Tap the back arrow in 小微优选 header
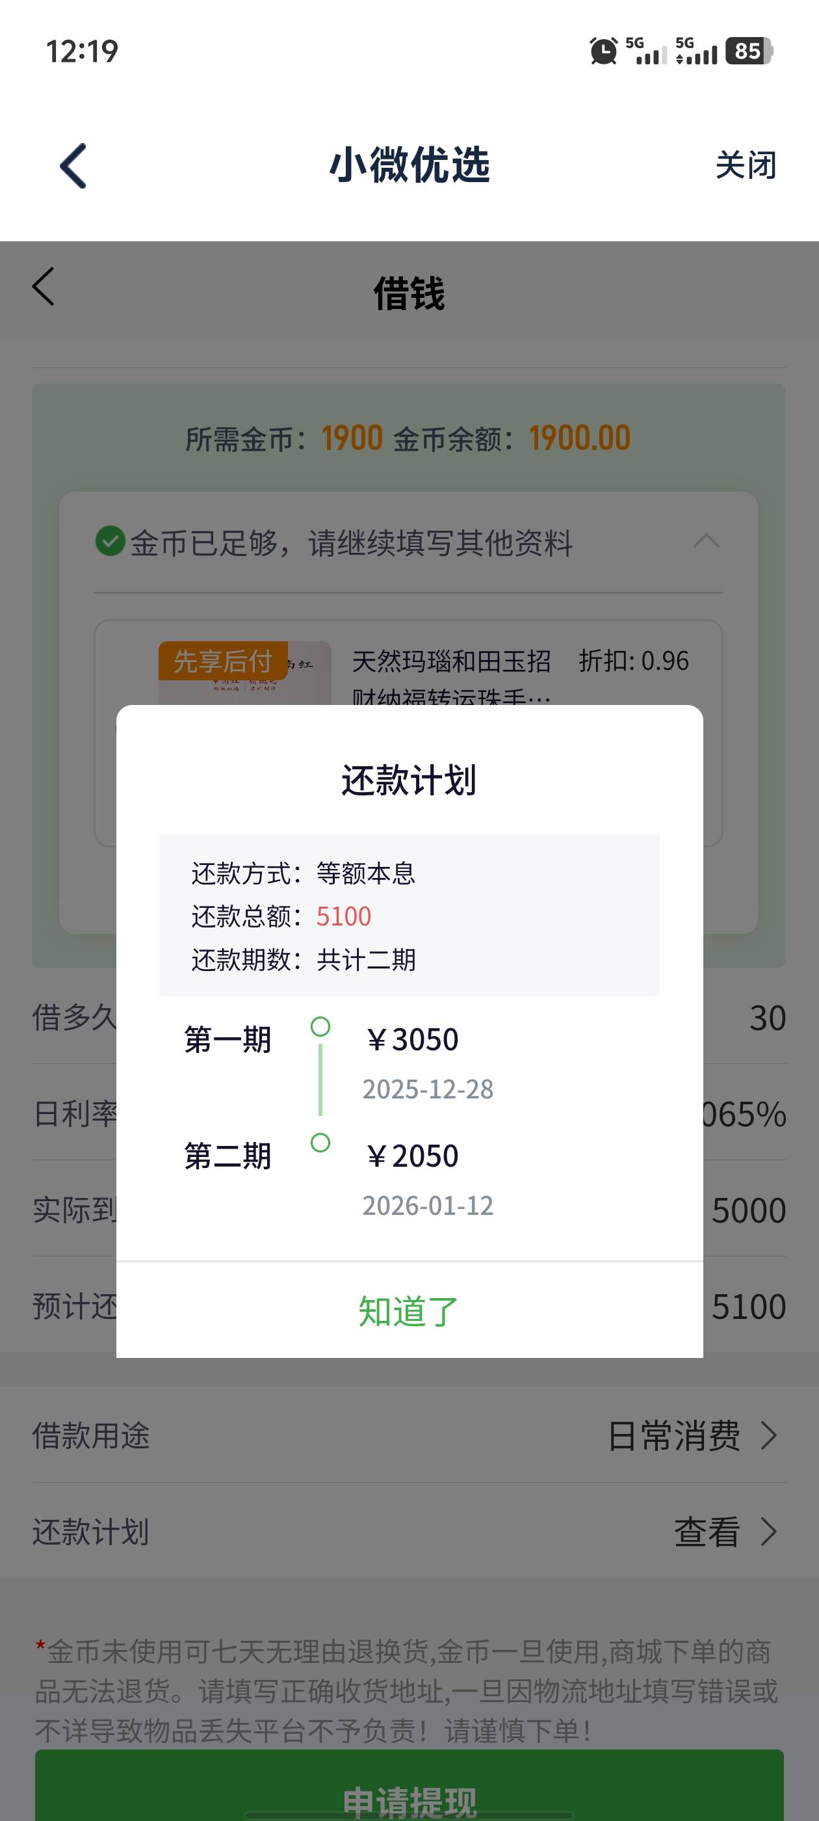 (73, 166)
